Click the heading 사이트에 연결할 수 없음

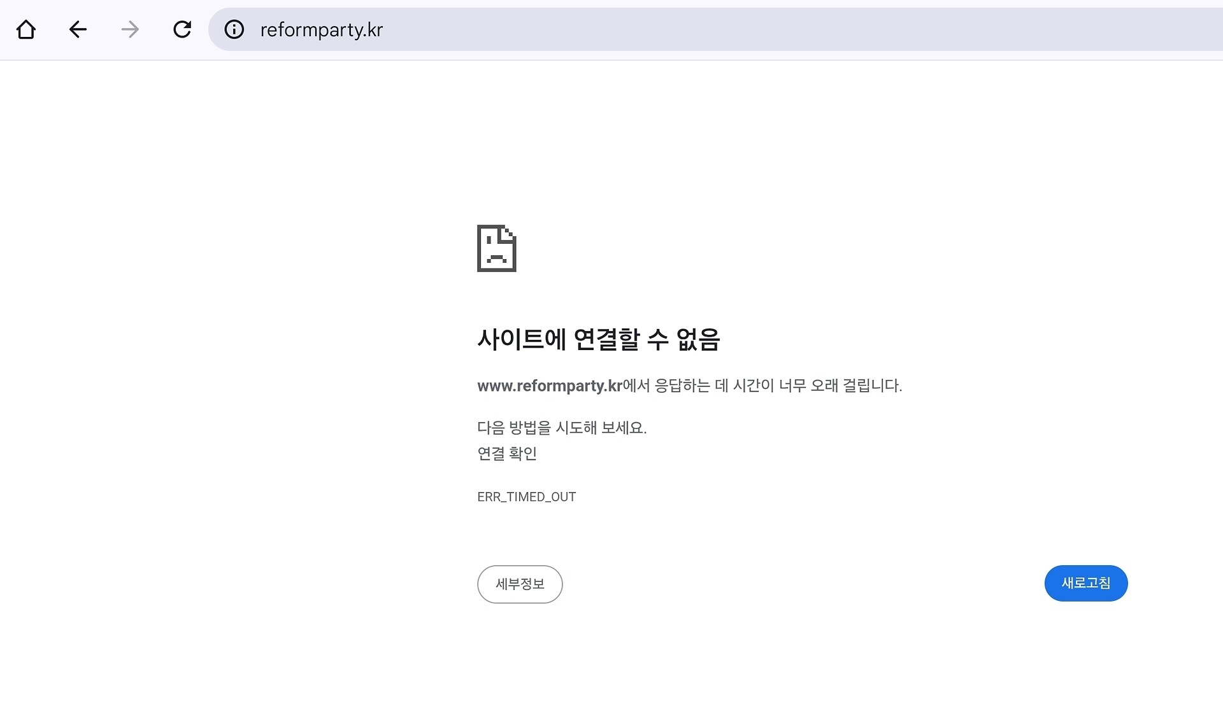[x=598, y=339]
